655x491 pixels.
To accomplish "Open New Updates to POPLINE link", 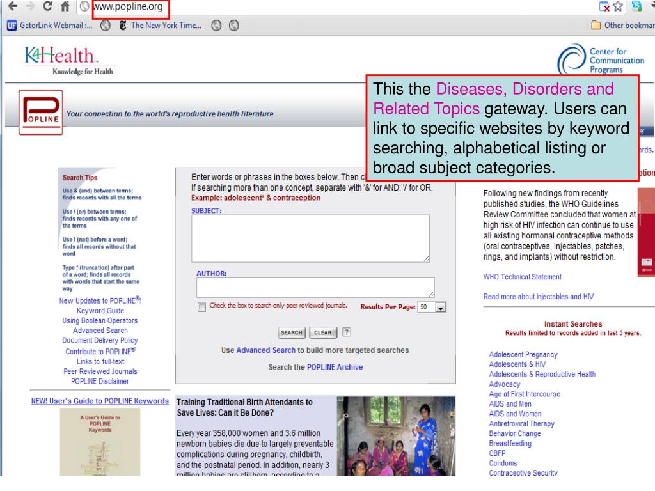I will [100, 300].
